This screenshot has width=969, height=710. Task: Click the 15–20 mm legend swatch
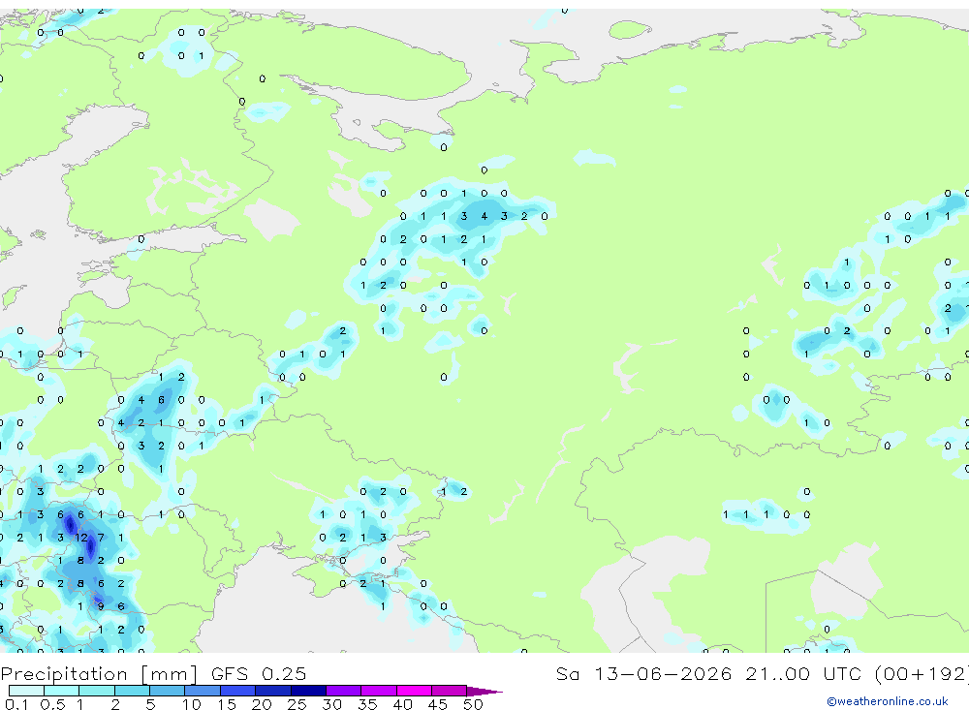pos(238,691)
